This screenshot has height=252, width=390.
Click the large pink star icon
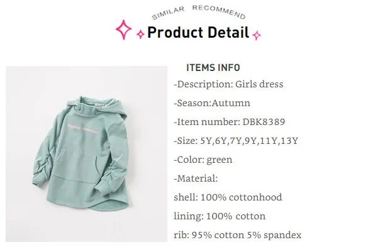click(124, 30)
